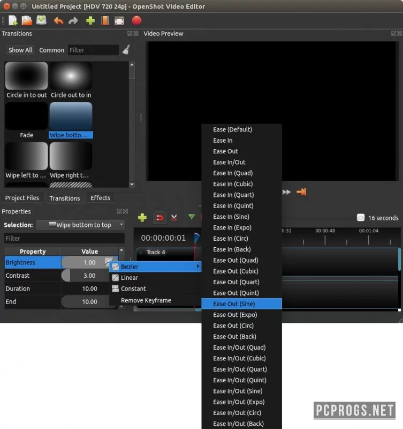Open Selection dropdown Wipe bottom to top
This screenshot has width=403, height=429.
(x=80, y=225)
